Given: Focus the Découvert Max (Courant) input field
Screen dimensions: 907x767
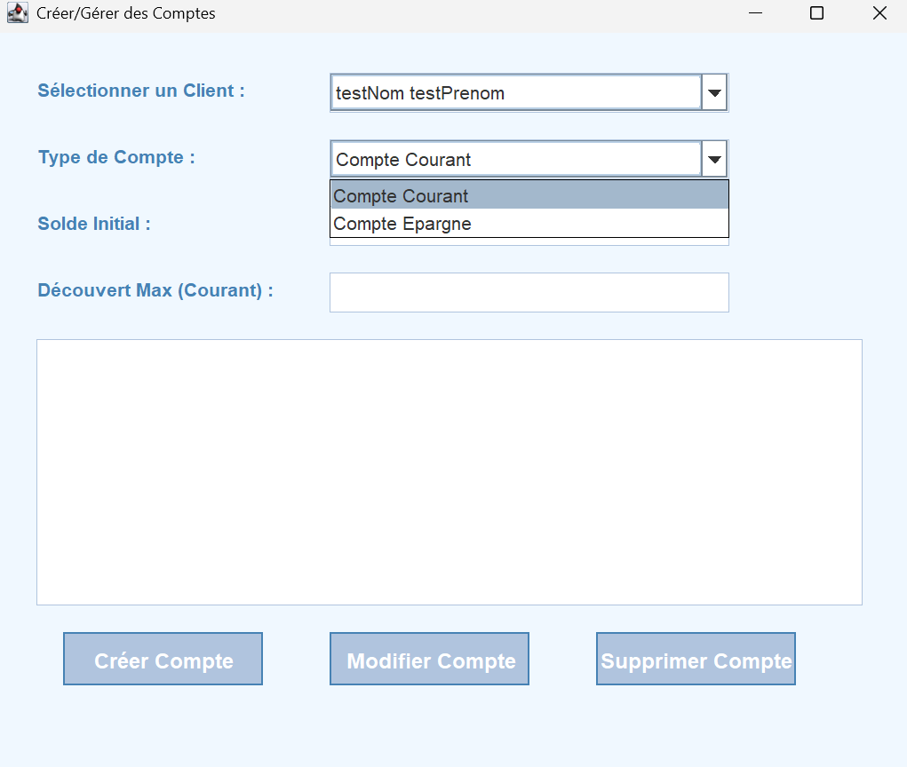Looking at the screenshot, I should [x=529, y=292].
